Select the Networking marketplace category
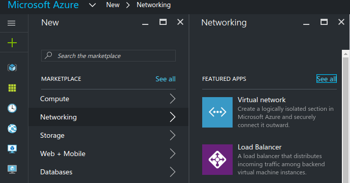 click(x=108, y=117)
